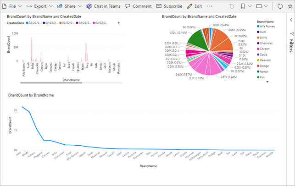295x186 pixels.
Task: Select Ferrari in pie legend
Action: (x=262, y=71)
